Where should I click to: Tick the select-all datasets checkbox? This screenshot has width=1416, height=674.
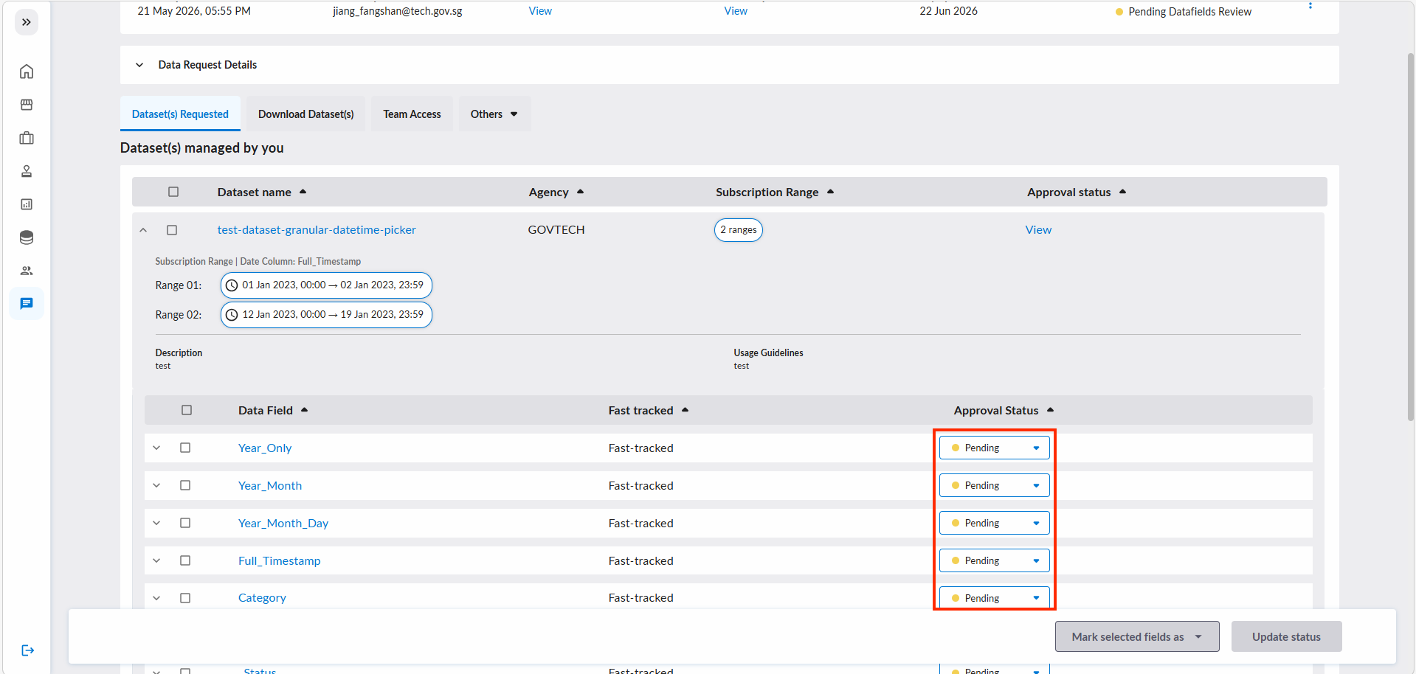pyautogui.click(x=173, y=192)
